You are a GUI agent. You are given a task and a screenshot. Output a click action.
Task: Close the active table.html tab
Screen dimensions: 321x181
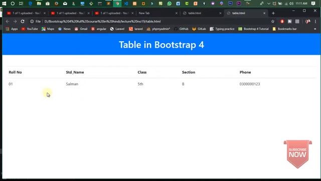264,13
